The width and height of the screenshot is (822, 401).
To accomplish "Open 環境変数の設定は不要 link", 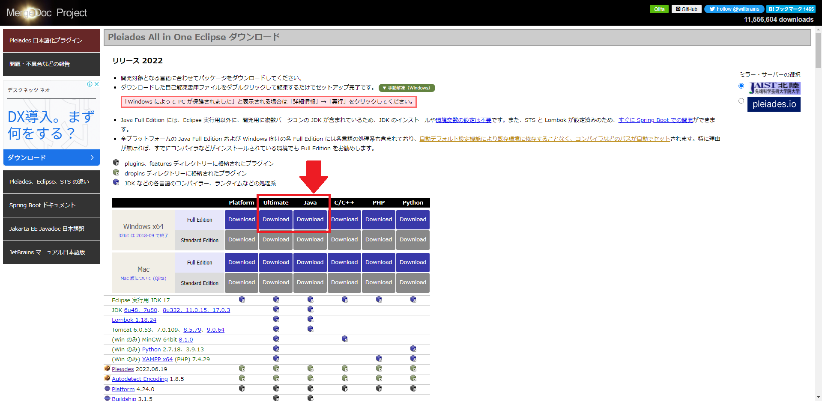I will (x=463, y=120).
